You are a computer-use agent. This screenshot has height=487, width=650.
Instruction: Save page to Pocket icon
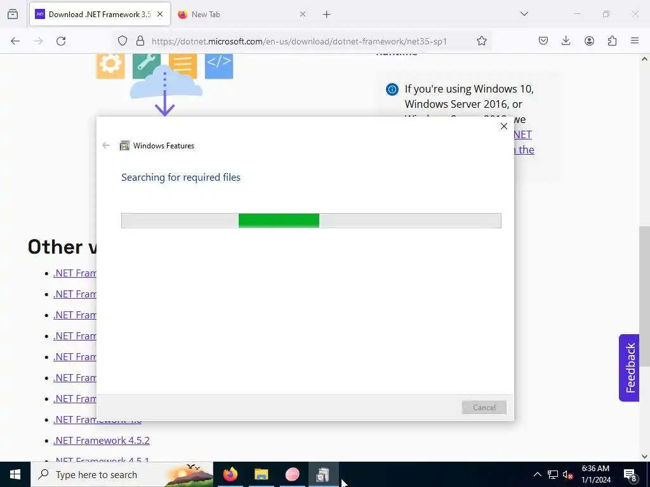click(543, 41)
